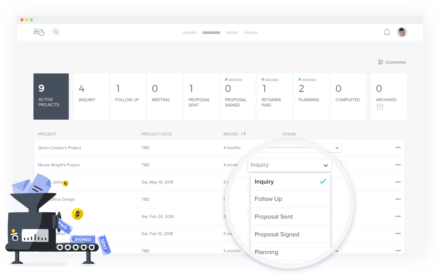The image size is (440, 275).
Task: Filter by Planning stage card
Action: 311,96
